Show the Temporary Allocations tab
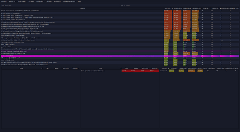240x132 pixels. click(69, 1)
